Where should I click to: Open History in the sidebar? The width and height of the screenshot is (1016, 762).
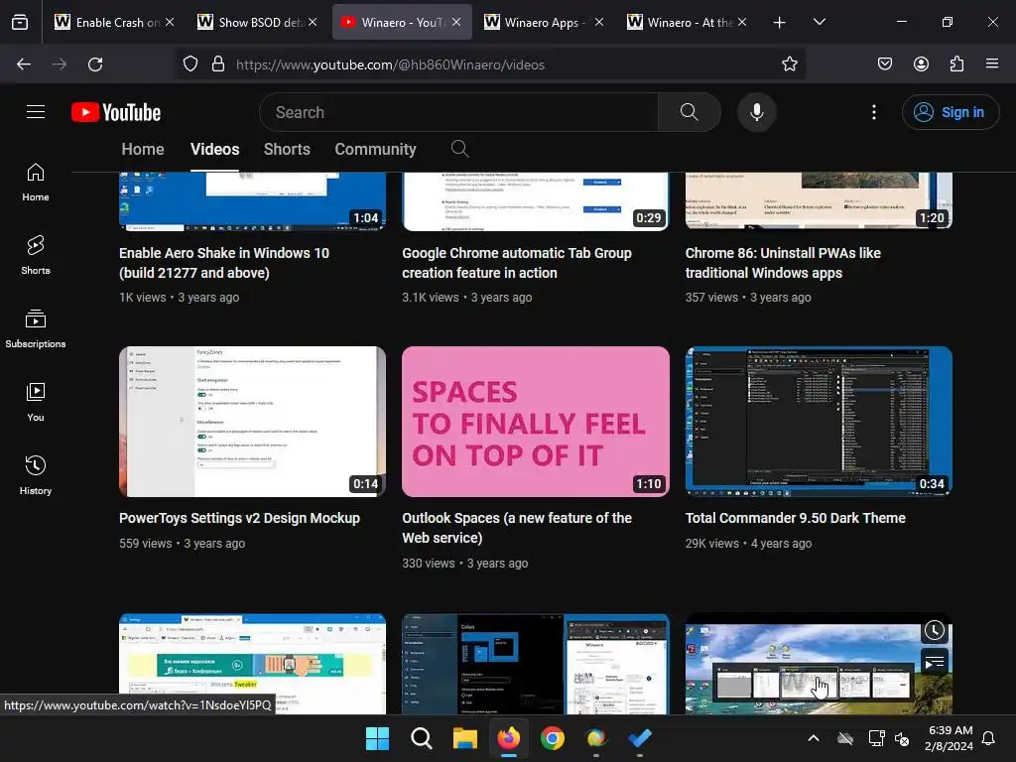point(36,475)
